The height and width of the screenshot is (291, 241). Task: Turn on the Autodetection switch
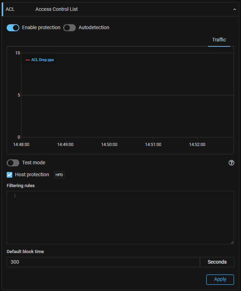click(69, 28)
